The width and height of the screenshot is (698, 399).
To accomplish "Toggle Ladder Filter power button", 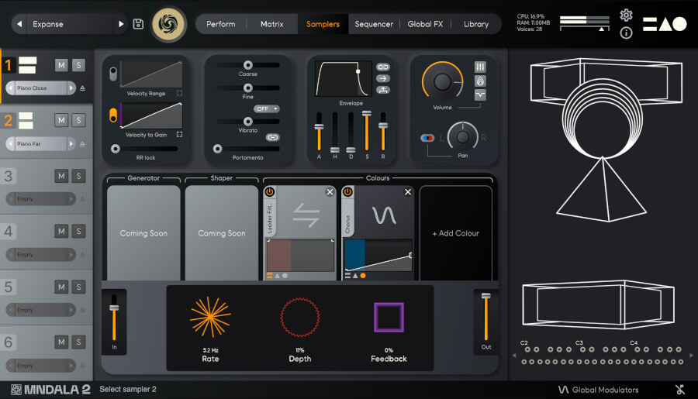I will coord(269,191).
